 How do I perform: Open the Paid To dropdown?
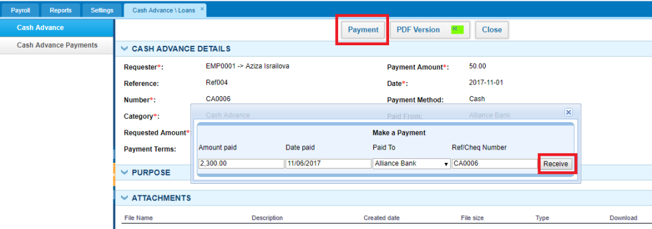tap(412, 163)
